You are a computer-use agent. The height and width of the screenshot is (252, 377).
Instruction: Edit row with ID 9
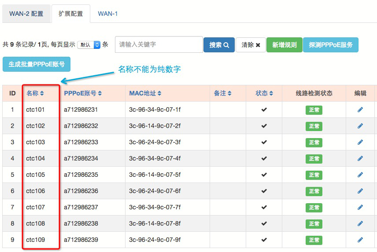pyautogui.click(x=360, y=240)
